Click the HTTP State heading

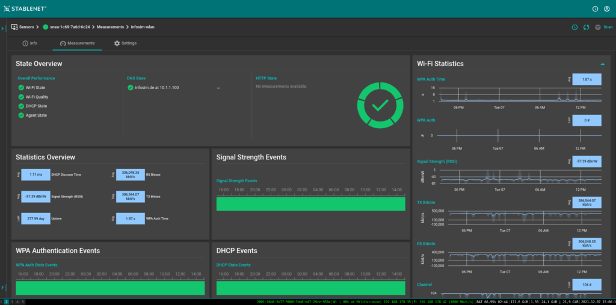tap(266, 78)
